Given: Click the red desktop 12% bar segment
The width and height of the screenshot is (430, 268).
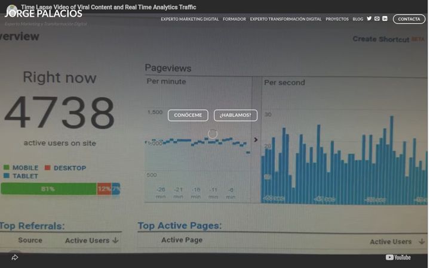Looking at the screenshot, I should coord(104,189).
